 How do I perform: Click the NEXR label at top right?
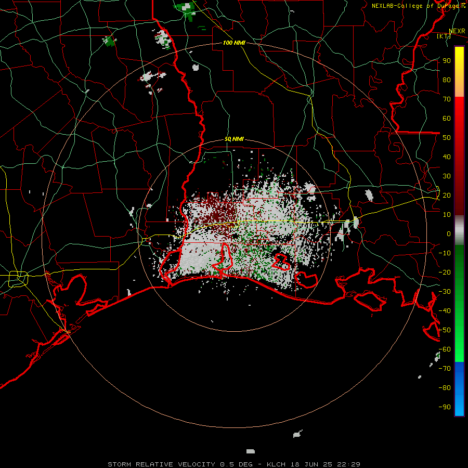point(457,31)
